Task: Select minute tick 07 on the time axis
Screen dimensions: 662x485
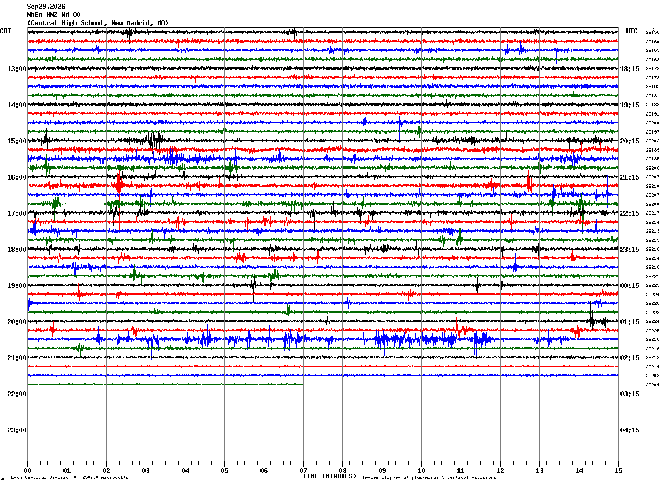Action: coord(303,470)
